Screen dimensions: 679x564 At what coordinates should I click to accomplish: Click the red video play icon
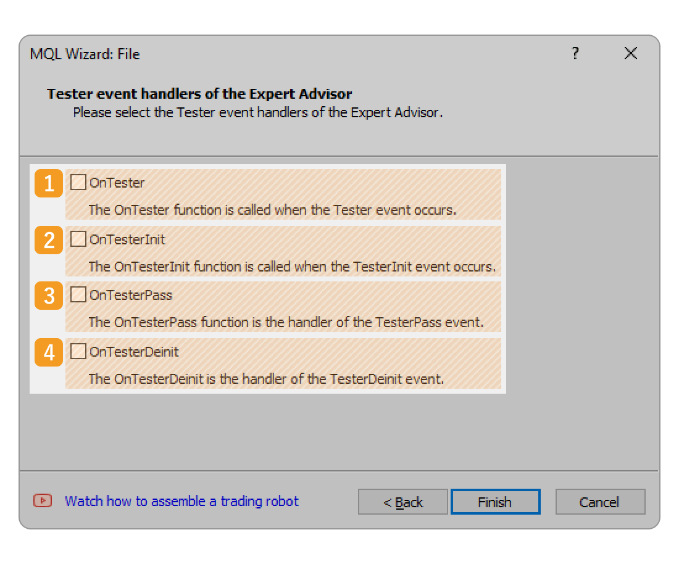43,500
